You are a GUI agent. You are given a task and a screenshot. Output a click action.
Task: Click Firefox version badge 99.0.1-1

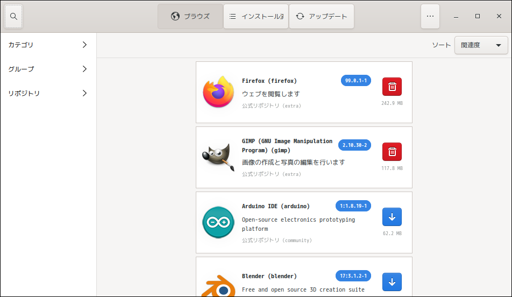click(x=356, y=80)
